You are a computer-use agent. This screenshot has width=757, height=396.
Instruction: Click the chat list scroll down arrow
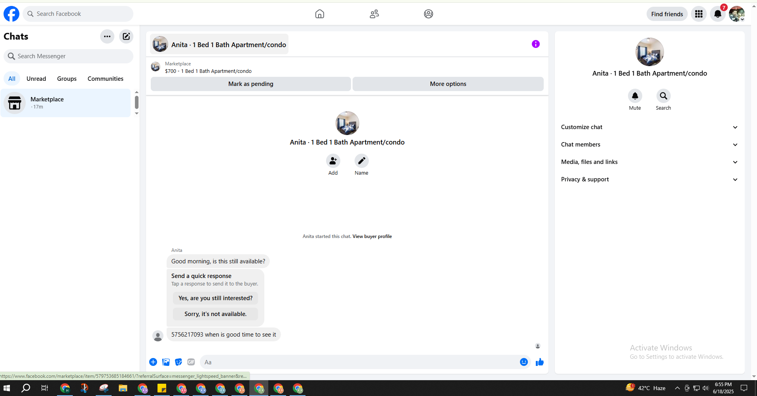tap(137, 114)
